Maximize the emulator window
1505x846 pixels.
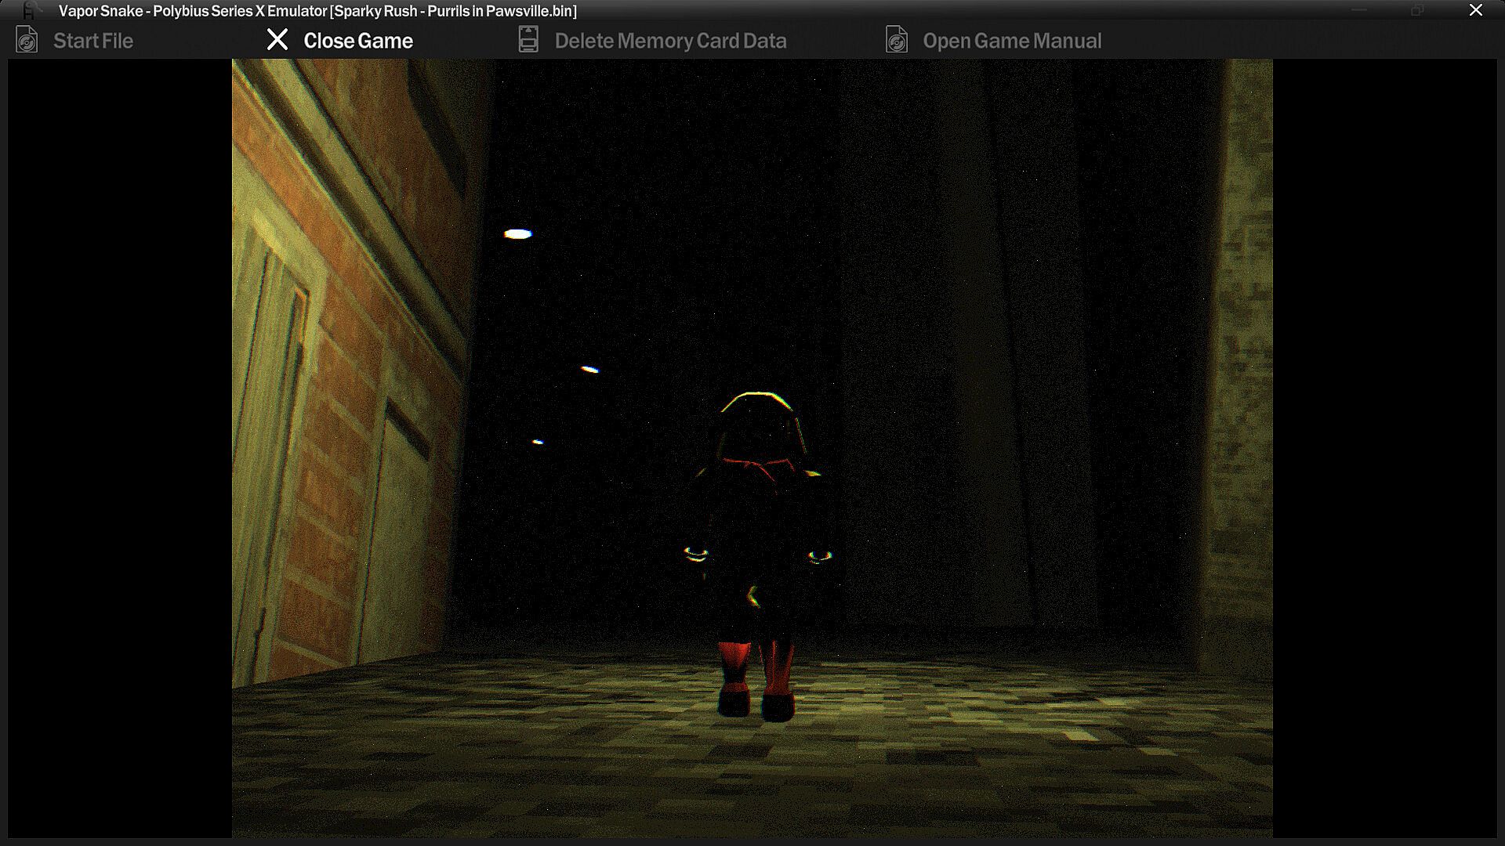[1417, 10]
